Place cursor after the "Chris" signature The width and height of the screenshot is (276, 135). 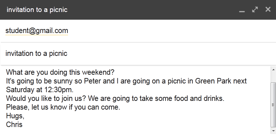coord(23,124)
